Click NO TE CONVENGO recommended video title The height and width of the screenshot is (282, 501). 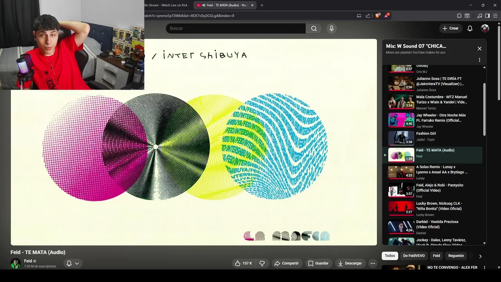click(x=452, y=268)
